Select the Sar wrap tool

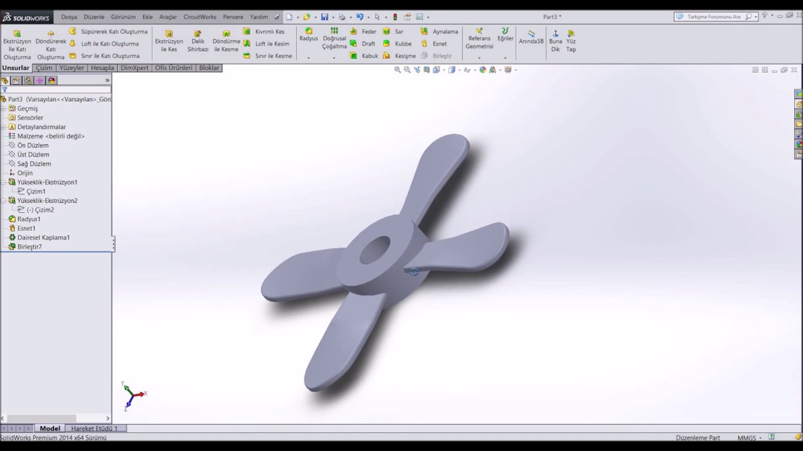click(393, 31)
